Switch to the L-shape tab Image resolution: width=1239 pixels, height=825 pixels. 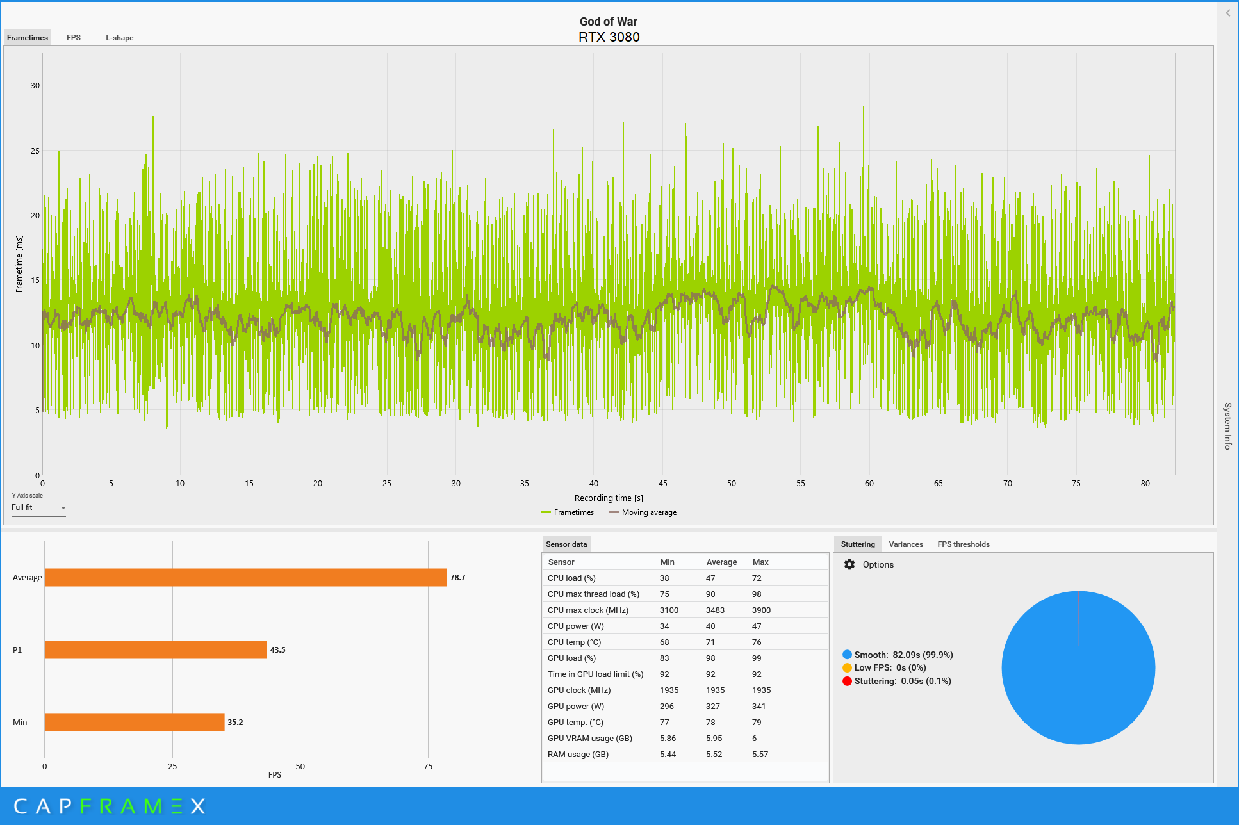[x=119, y=38]
